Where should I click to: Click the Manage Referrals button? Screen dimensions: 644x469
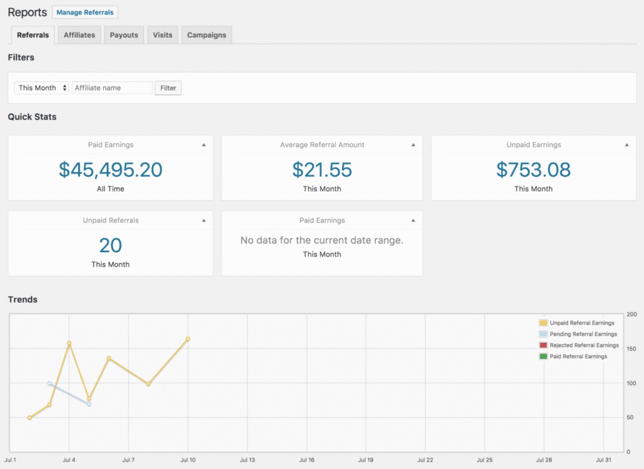tap(85, 12)
